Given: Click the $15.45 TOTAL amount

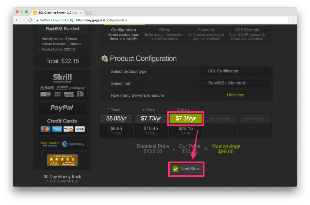Looking at the screenshot, I should [x=151, y=130].
